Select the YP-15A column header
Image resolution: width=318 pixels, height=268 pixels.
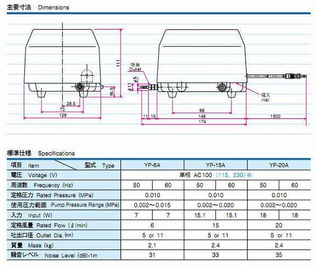coord(215,165)
